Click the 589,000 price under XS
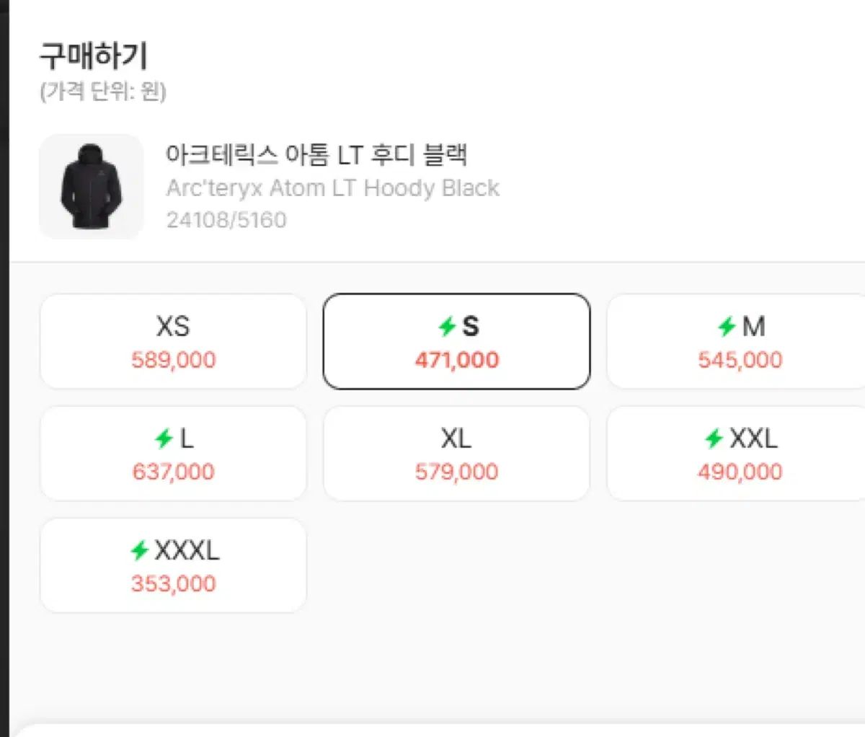 (173, 360)
